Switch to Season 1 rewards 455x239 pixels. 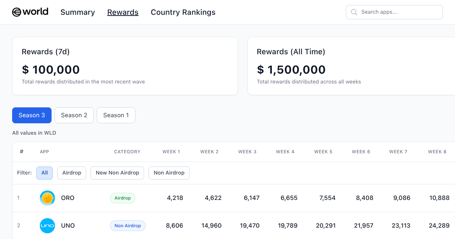point(116,115)
